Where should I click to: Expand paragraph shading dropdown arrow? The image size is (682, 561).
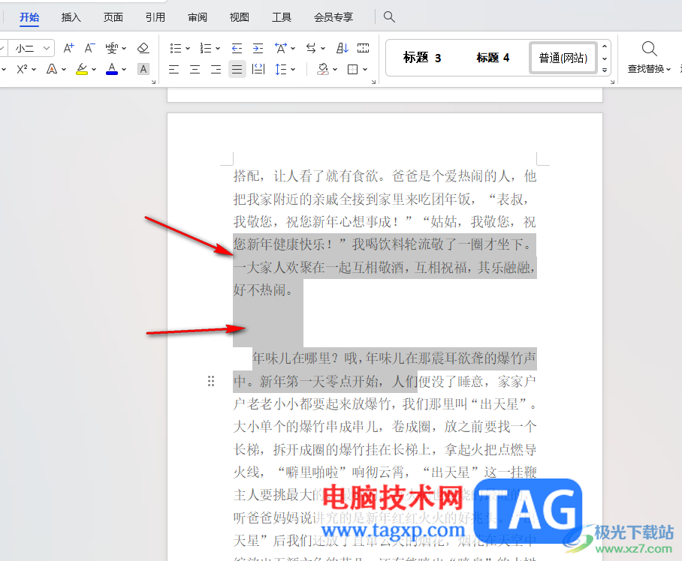[x=335, y=70]
